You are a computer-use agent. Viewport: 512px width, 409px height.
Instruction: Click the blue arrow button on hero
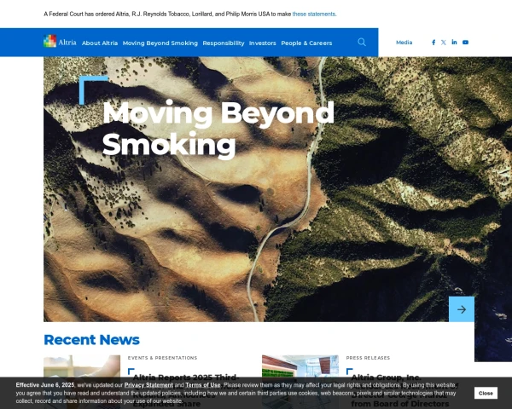[461, 309]
